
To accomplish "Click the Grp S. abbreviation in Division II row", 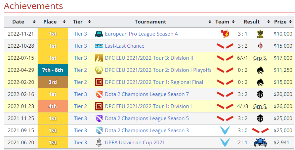I will click(260, 58).
